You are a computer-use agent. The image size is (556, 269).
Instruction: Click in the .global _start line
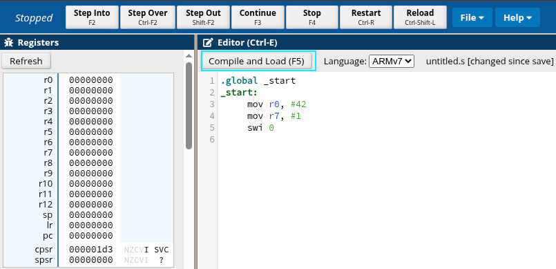(258, 81)
